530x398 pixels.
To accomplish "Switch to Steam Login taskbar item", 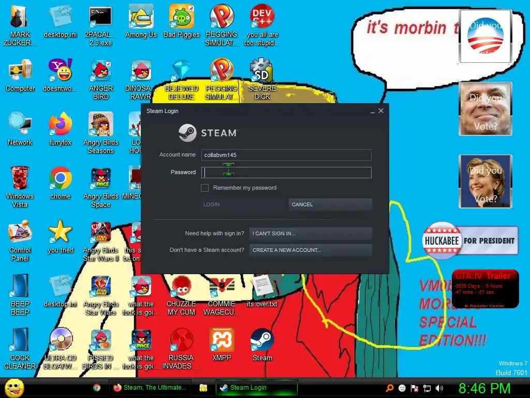I will coord(257,388).
